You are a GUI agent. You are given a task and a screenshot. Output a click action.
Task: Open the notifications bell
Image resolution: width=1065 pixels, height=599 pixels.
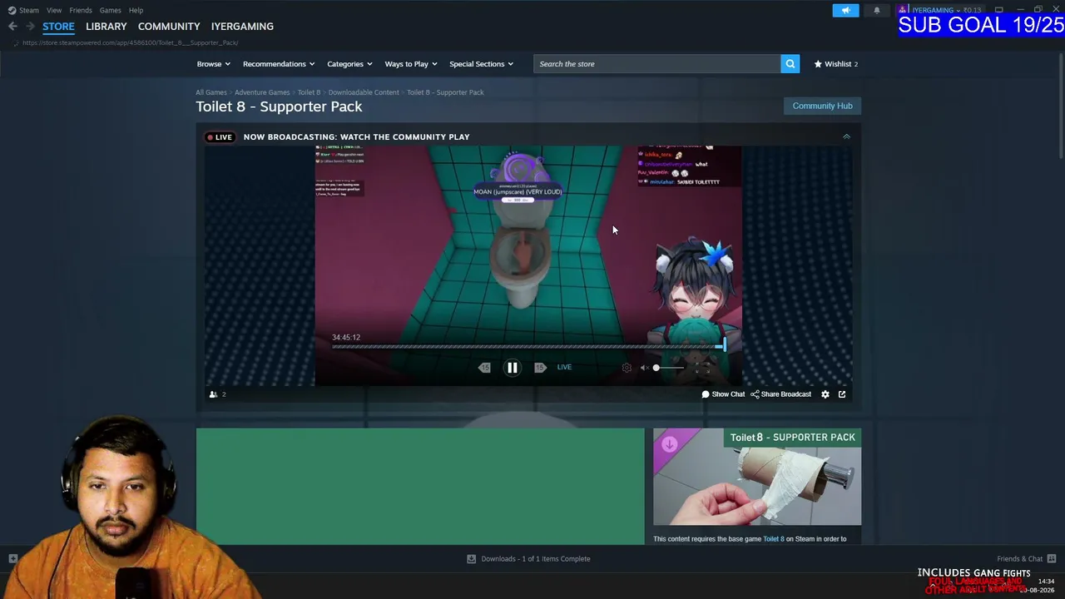(x=876, y=10)
